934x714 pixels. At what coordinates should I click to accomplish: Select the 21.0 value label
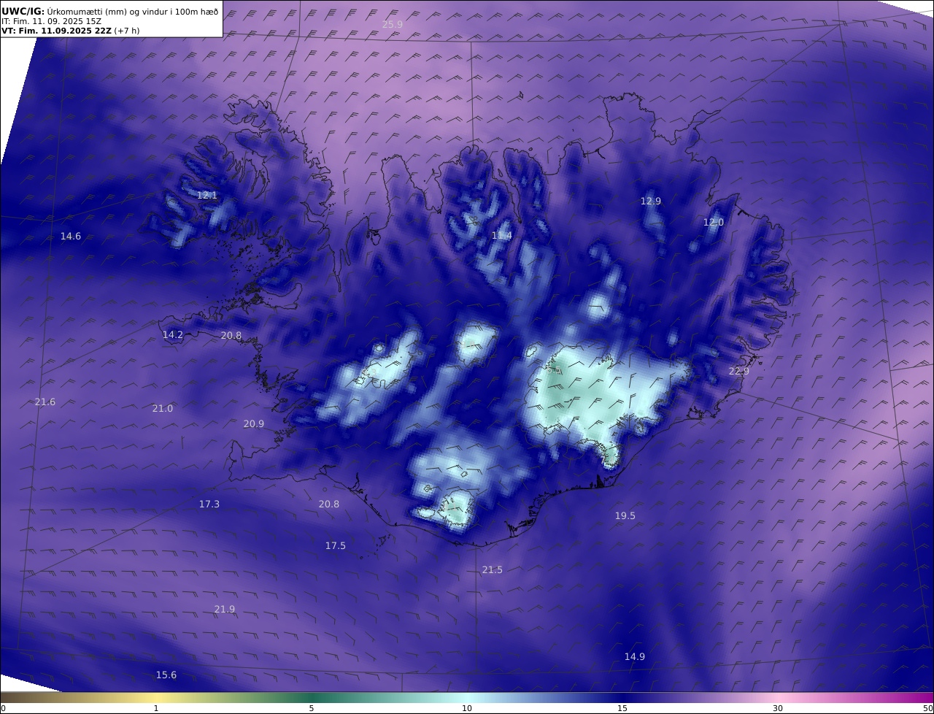pos(163,408)
